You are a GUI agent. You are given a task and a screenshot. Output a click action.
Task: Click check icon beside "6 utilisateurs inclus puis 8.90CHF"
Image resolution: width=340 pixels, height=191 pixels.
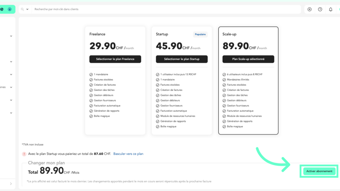(x=224, y=75)
